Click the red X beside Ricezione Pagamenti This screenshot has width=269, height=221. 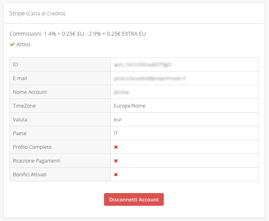tap(116, 161)
